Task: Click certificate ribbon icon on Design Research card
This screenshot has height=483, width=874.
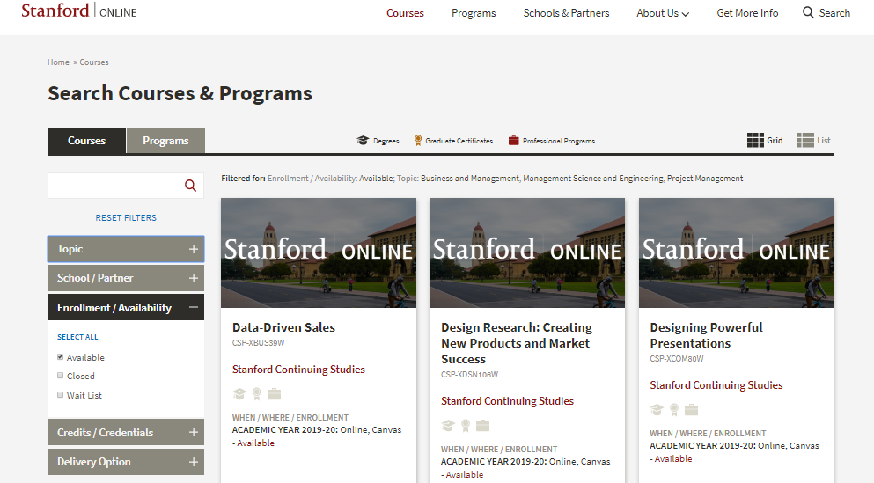Action: (466, 426)
